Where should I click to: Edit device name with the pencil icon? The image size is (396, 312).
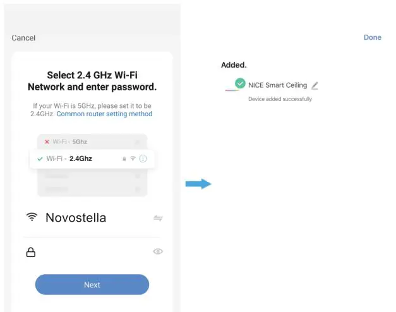coord(315,85)
